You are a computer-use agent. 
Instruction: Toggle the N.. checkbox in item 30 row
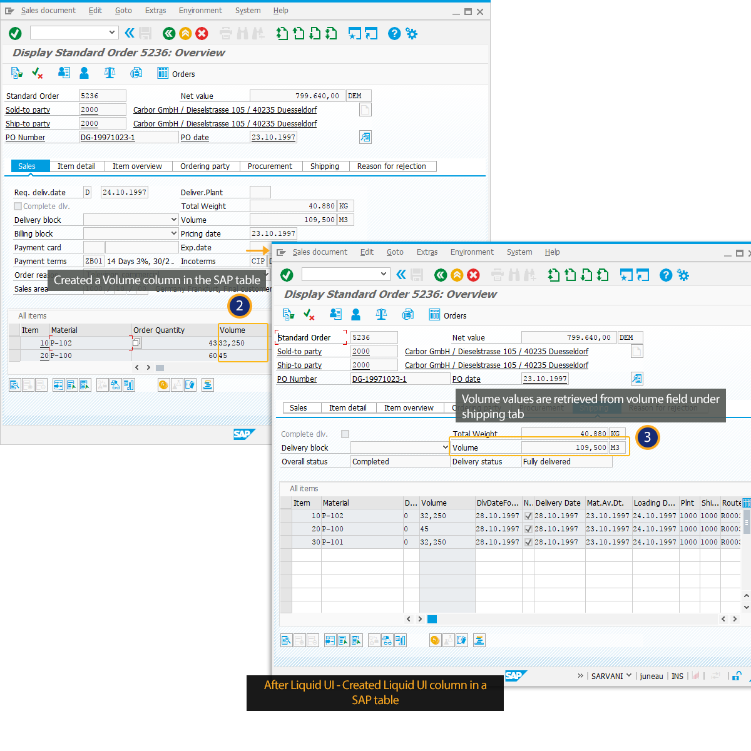tap(528, 542)
